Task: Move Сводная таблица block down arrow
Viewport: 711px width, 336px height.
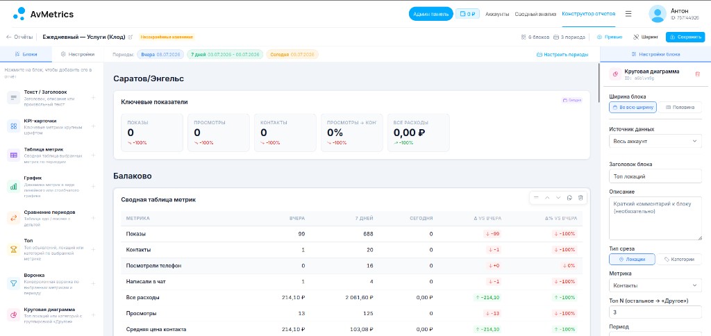Action: point(558,198)
